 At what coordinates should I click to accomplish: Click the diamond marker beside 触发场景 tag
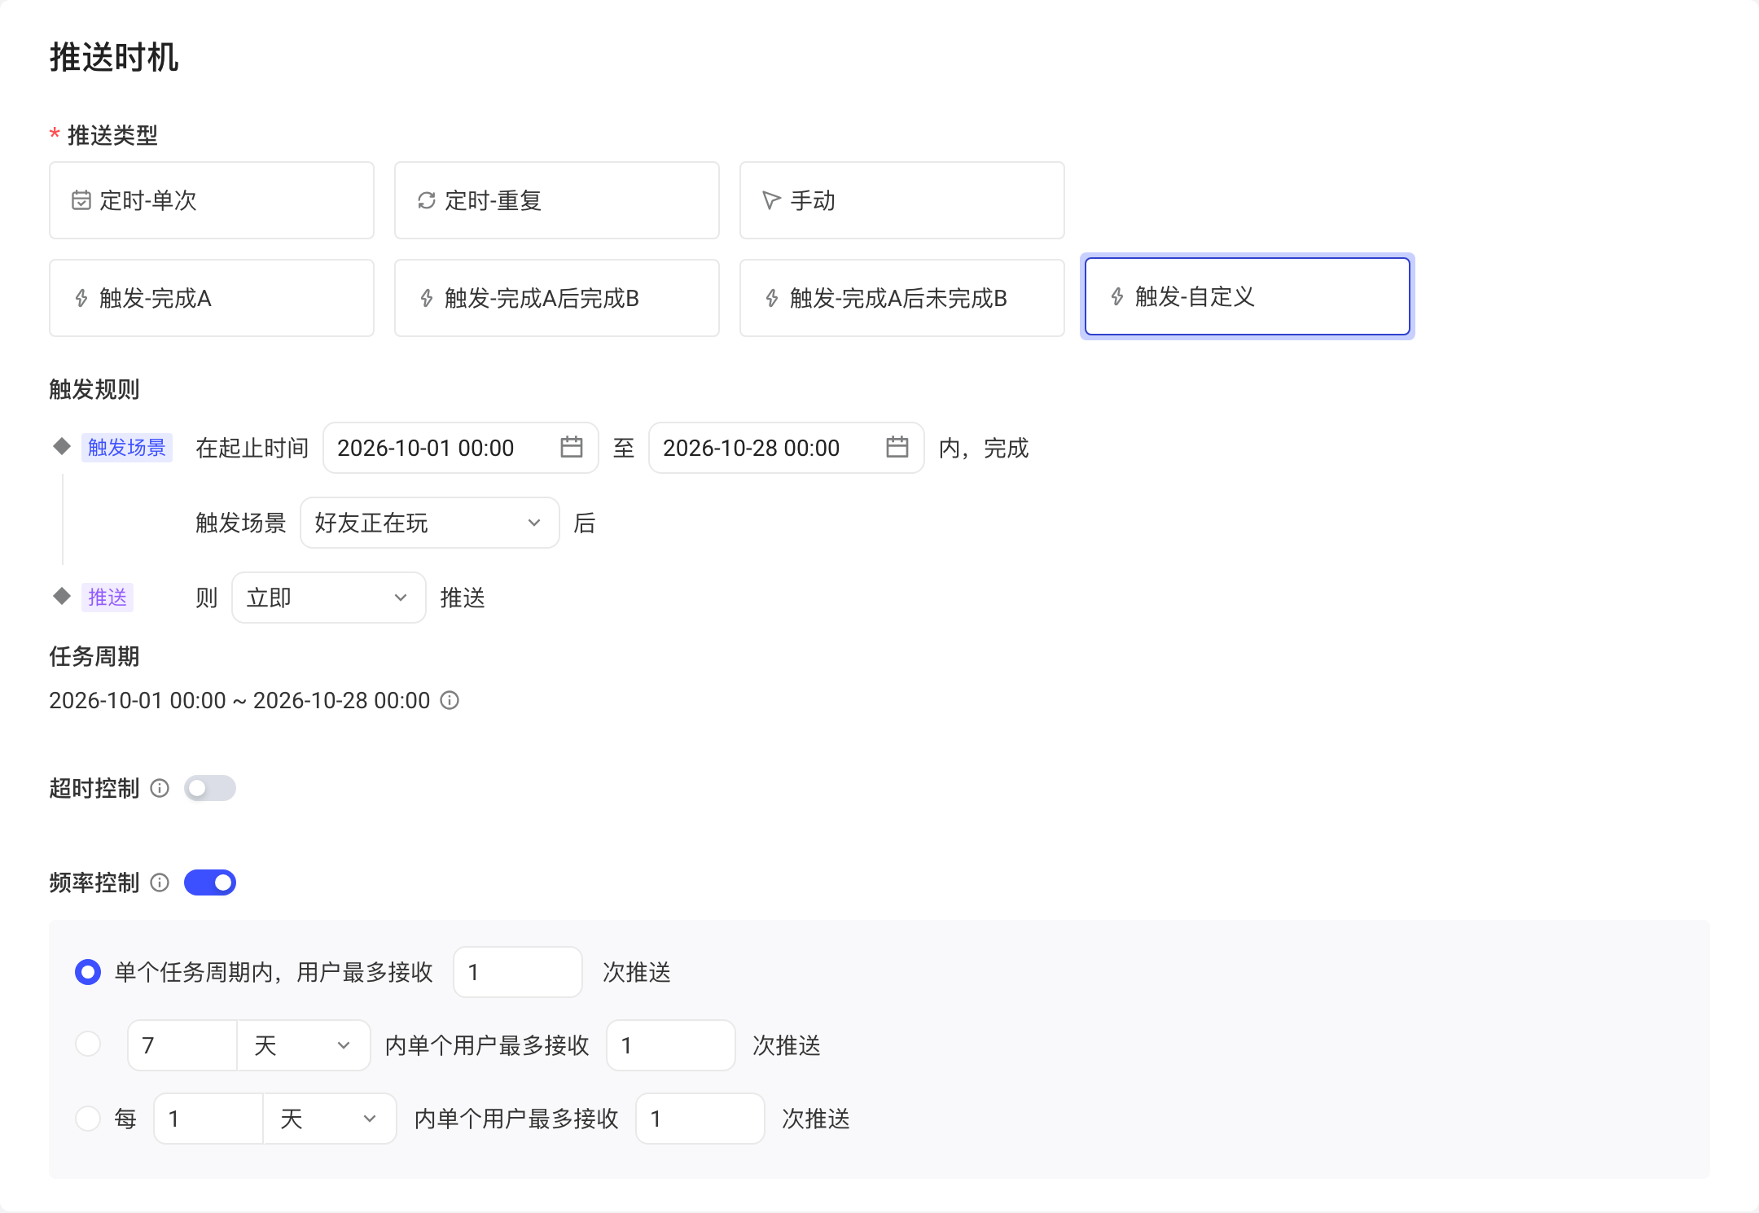[62, 446]
